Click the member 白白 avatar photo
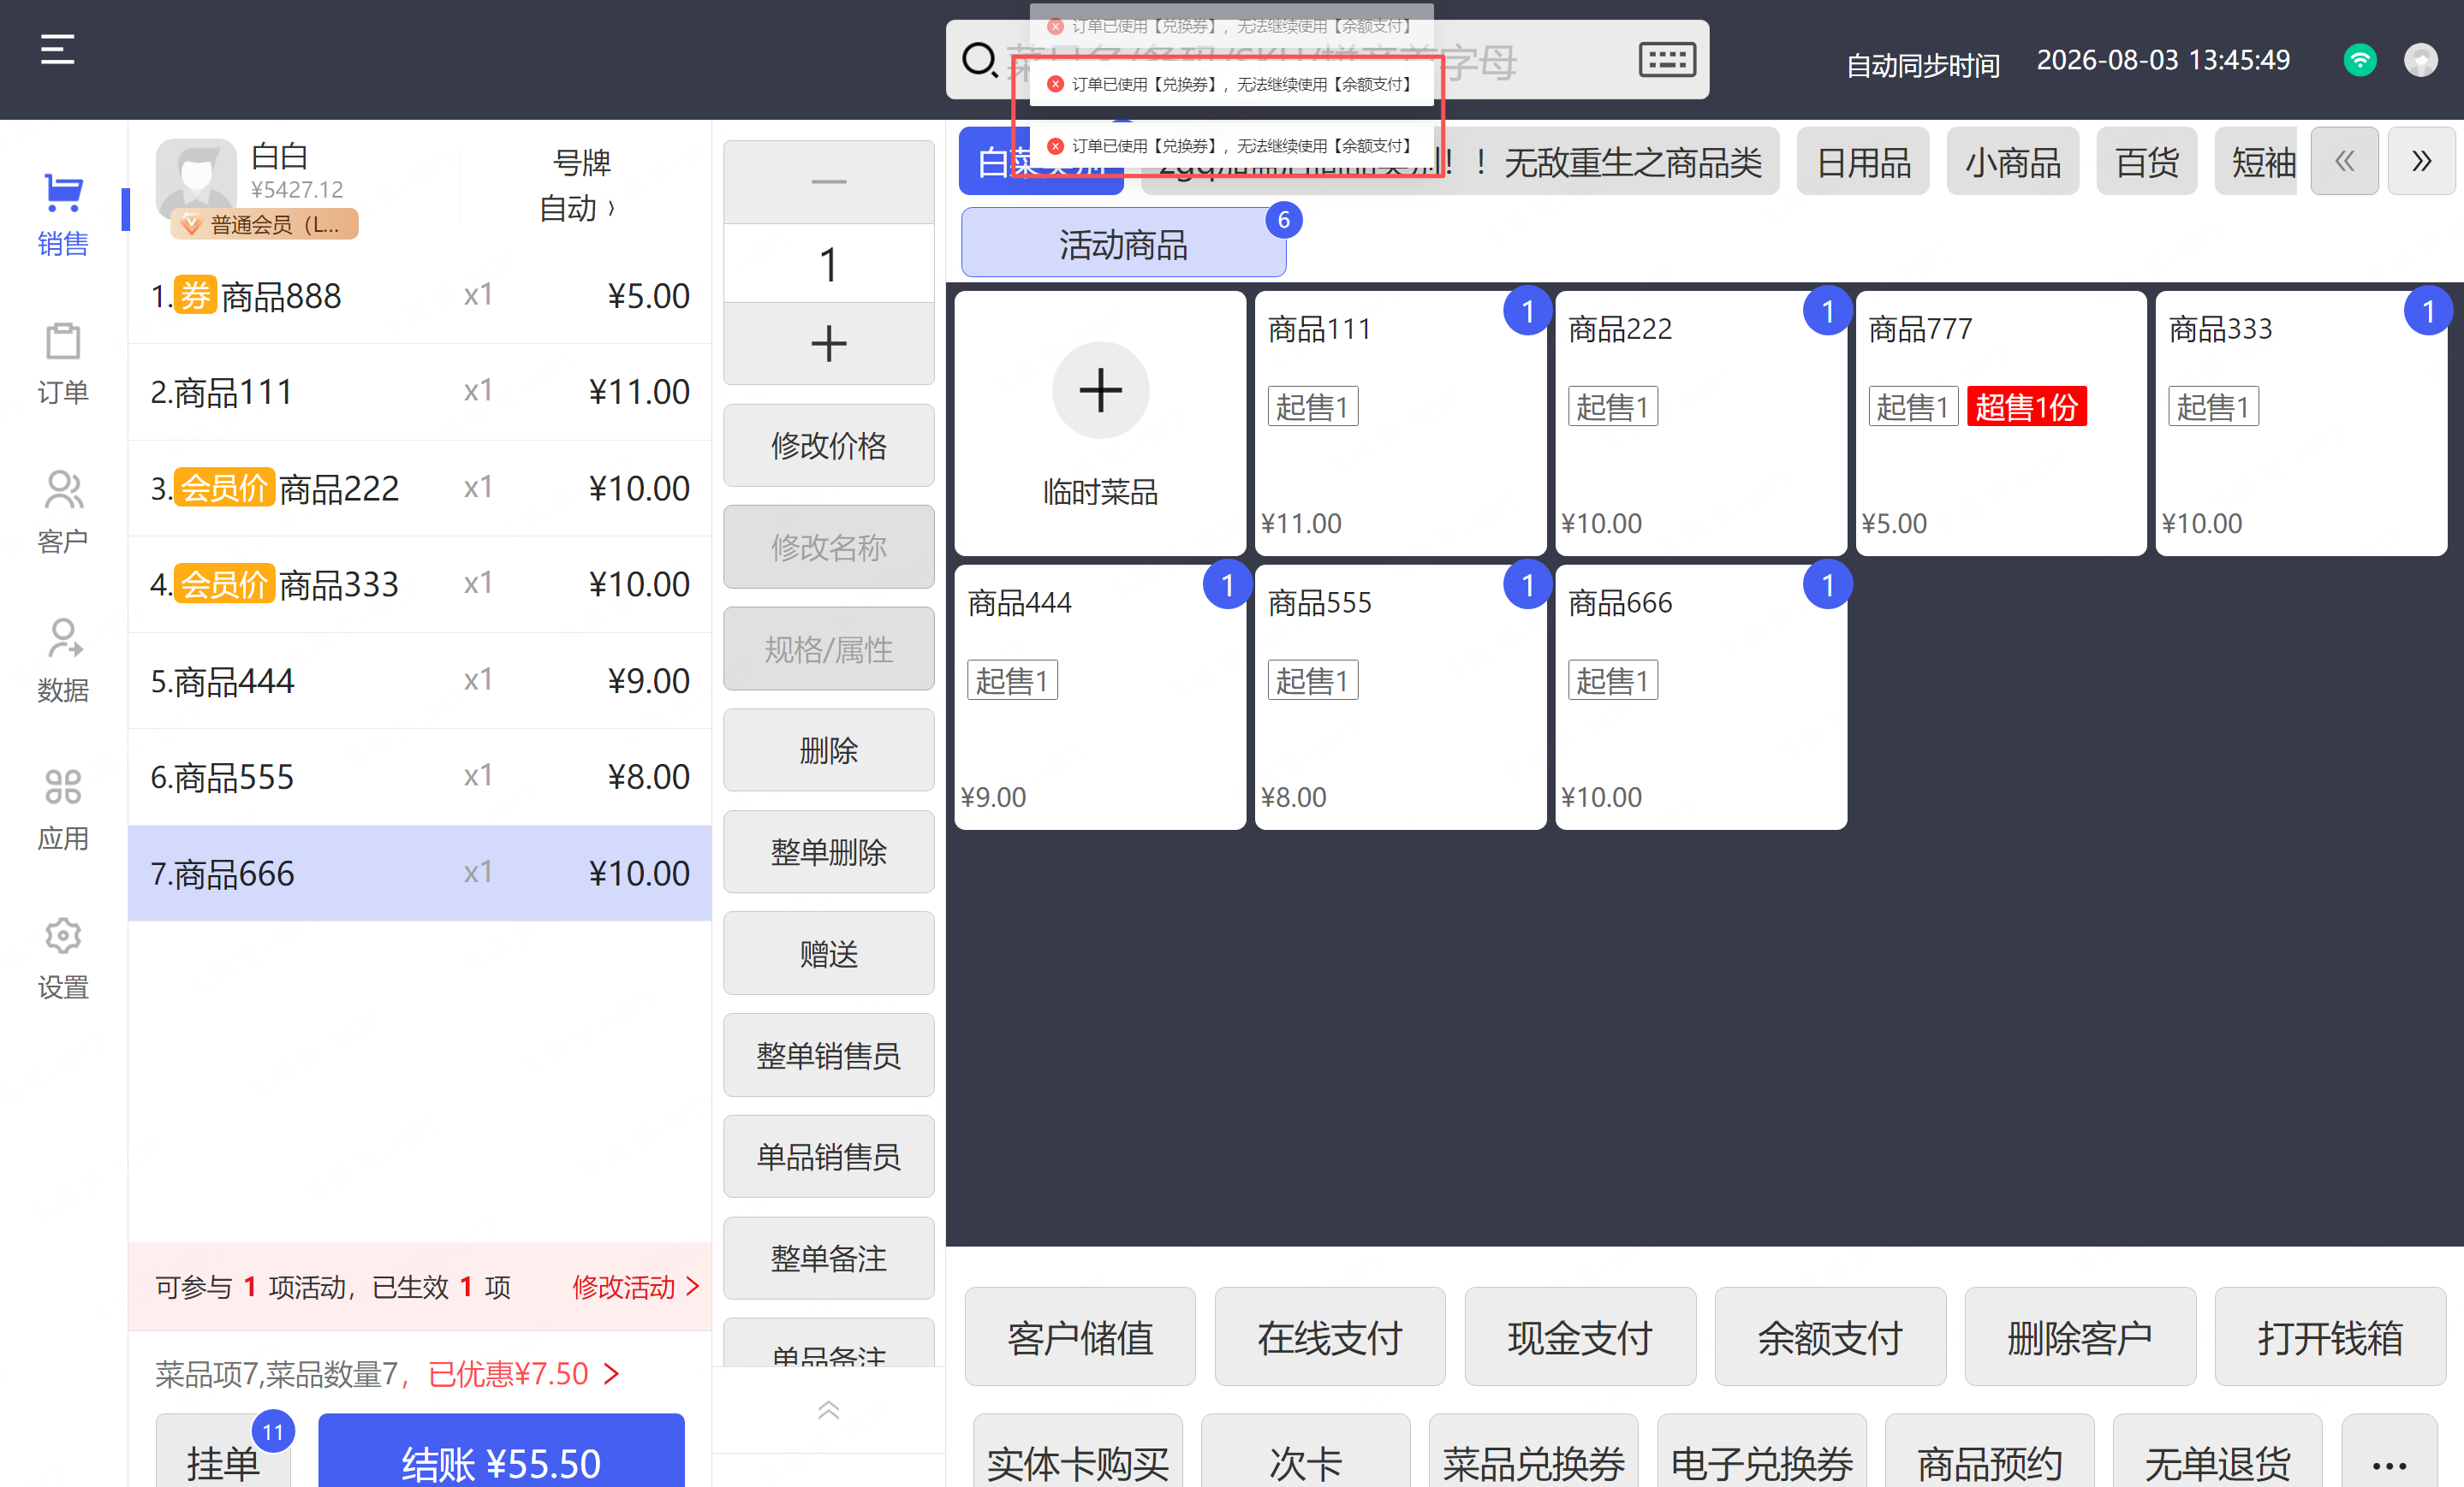Viewport: 2464px width, 1487px height. click(x=196, y=178)
